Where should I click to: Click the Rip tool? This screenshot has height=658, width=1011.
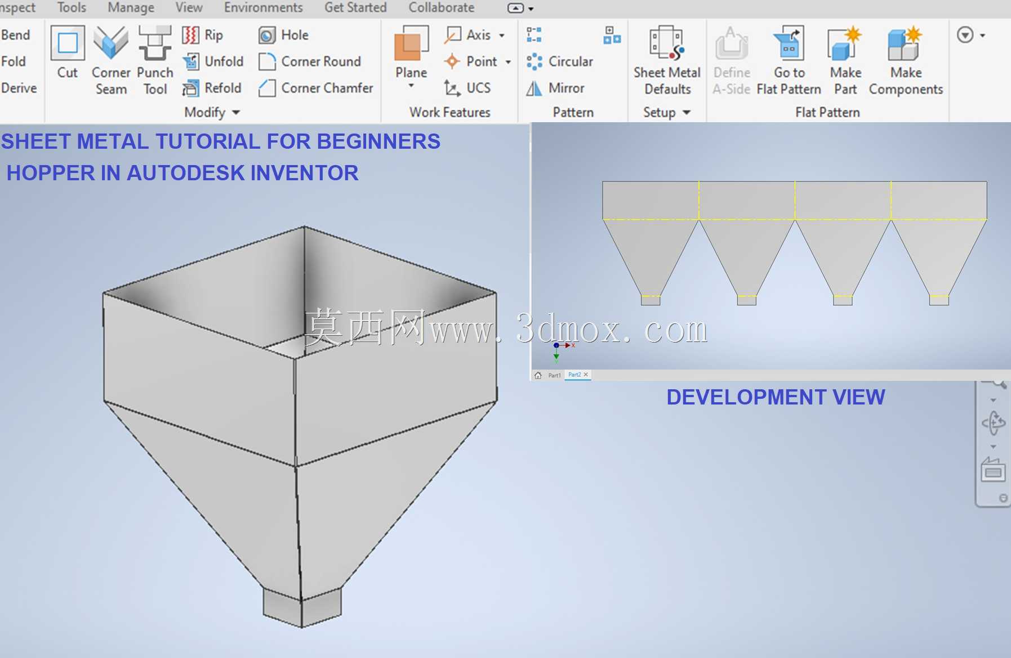tap(203, 35)
